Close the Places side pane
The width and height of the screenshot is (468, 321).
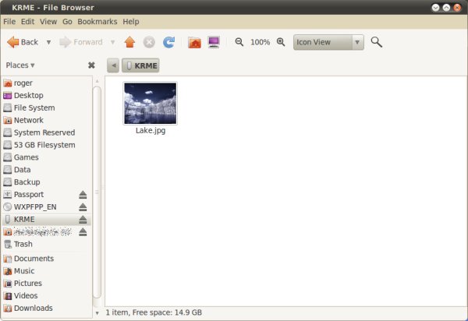tap(91, 65)
